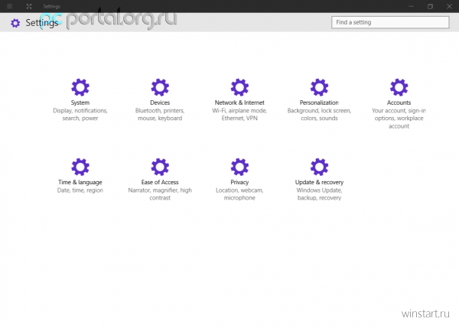
Task: Open the Network & Internet gear icon
Action: [x=239, y=87]
